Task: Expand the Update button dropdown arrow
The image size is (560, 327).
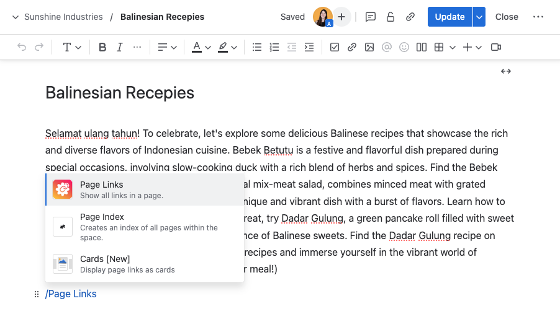Action: 479,17
